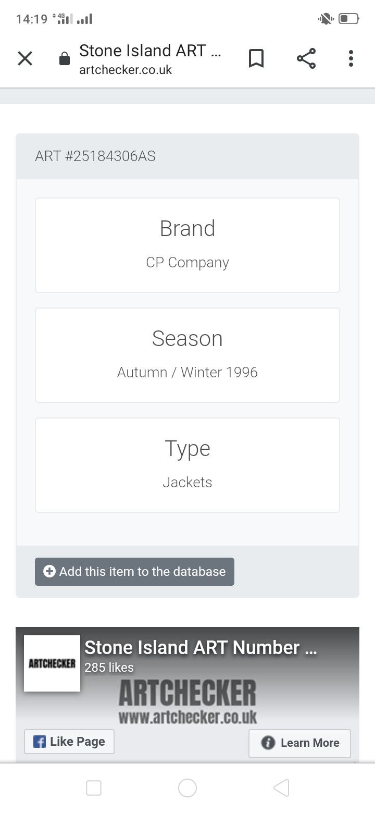The image size is (375, 813).
Task: Select the Type Jackets card
Action: [x=187, y=465]
